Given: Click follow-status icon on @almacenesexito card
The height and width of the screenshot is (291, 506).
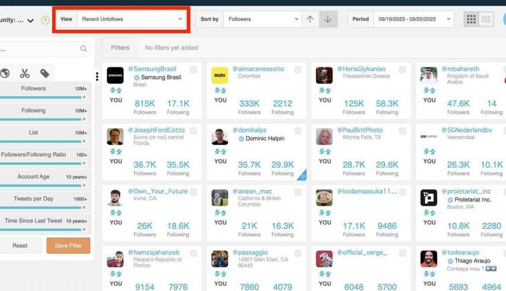Looking at the screenshot, I should (220, 90).
